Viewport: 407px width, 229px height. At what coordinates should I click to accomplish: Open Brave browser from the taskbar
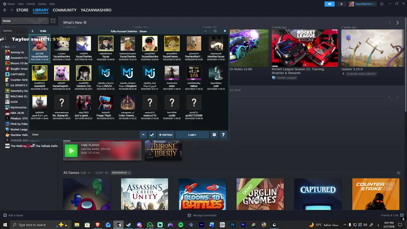(x=98, y=225)
